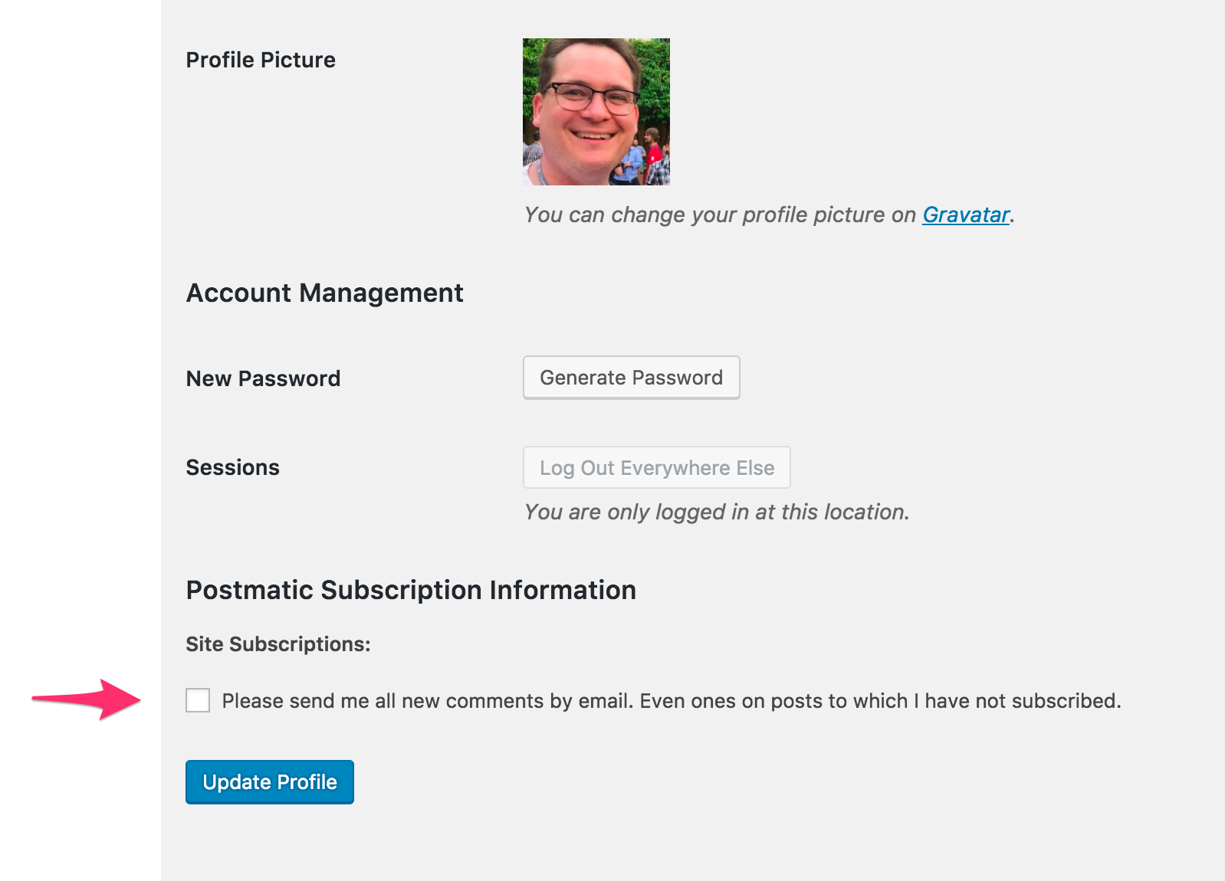This screenshot has width=1225, height=881.
Task: Save changes with the Update Profile button
Action: coord(270,782)
